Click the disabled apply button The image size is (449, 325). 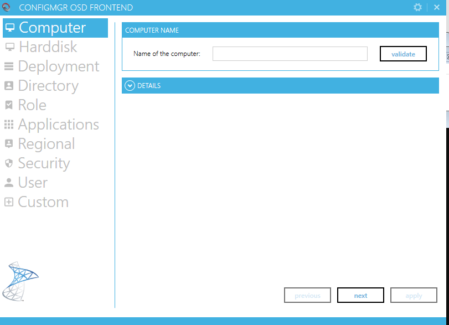(x=414, y=295)
